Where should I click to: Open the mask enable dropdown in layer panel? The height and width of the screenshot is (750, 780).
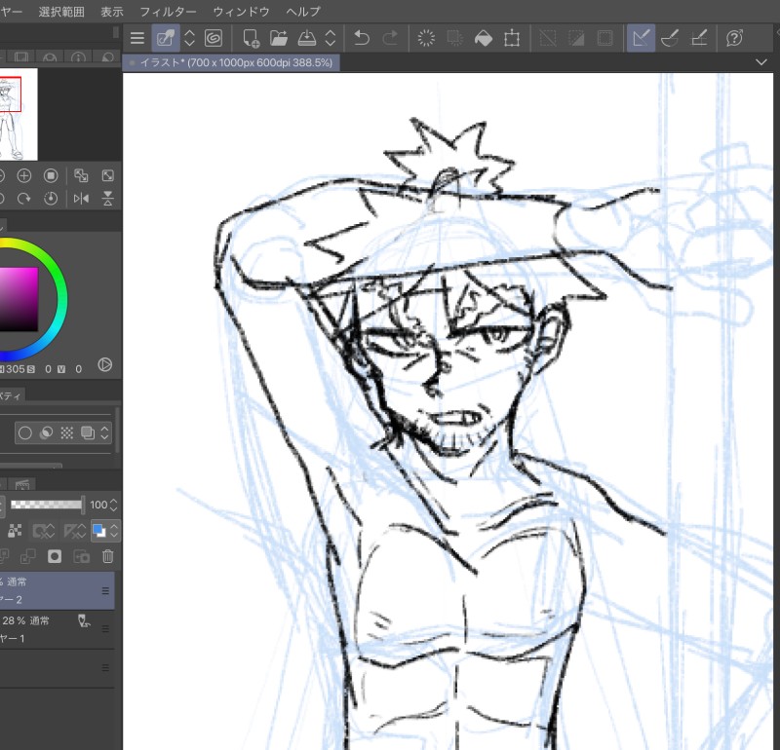tap(43, 531)
